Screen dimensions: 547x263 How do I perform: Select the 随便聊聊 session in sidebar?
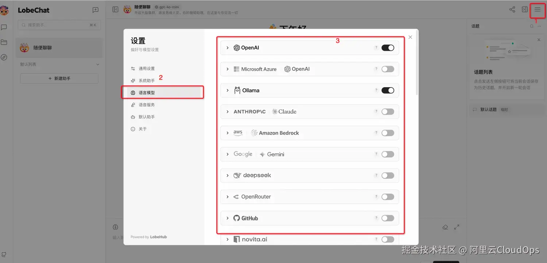point(59,48)
